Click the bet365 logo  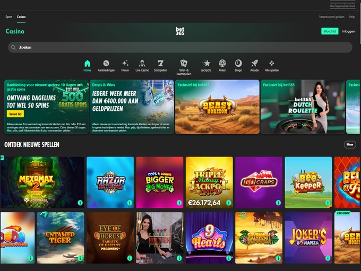tap(180, 31)
